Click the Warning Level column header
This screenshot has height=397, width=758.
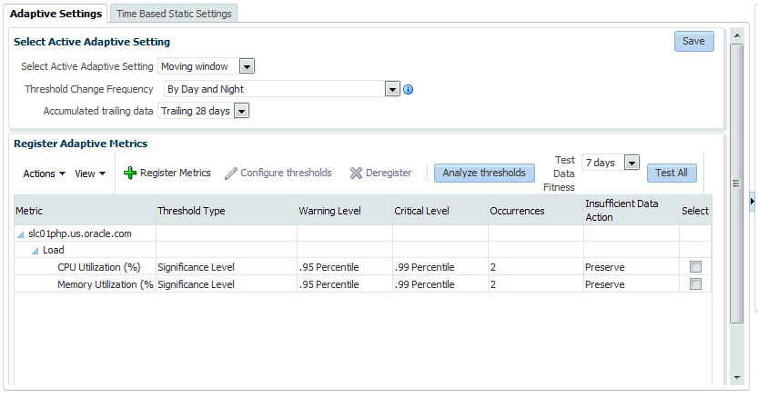click(345, 211)
